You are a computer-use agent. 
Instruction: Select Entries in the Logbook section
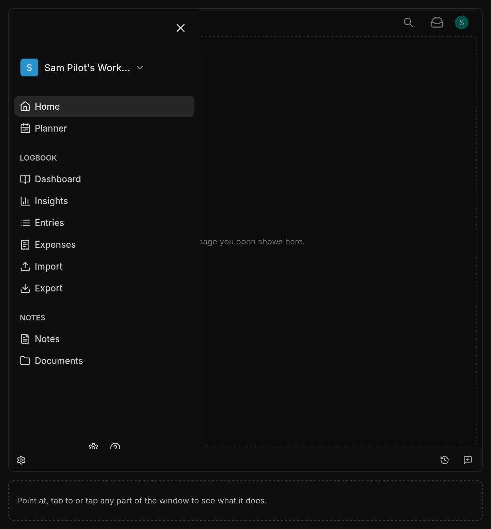point(104,223)
